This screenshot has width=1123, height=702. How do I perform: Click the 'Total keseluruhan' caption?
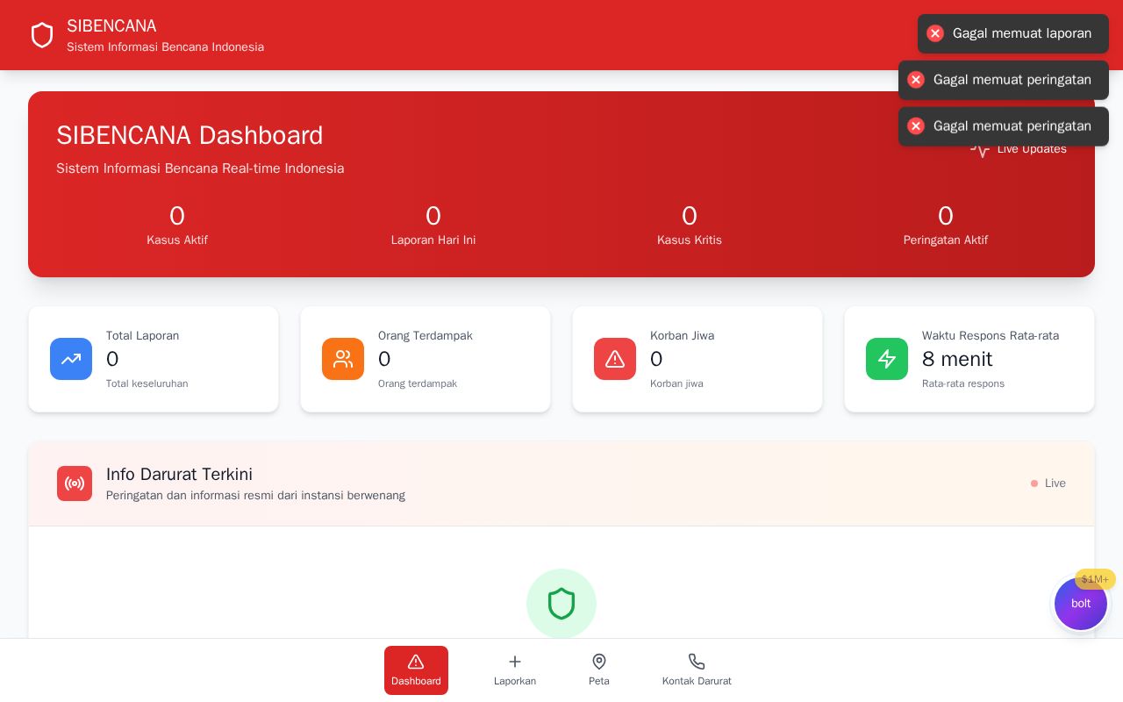click(x=147, y=383)
